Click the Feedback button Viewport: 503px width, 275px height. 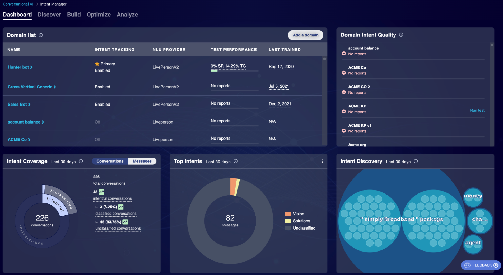[x=481, y=265]
